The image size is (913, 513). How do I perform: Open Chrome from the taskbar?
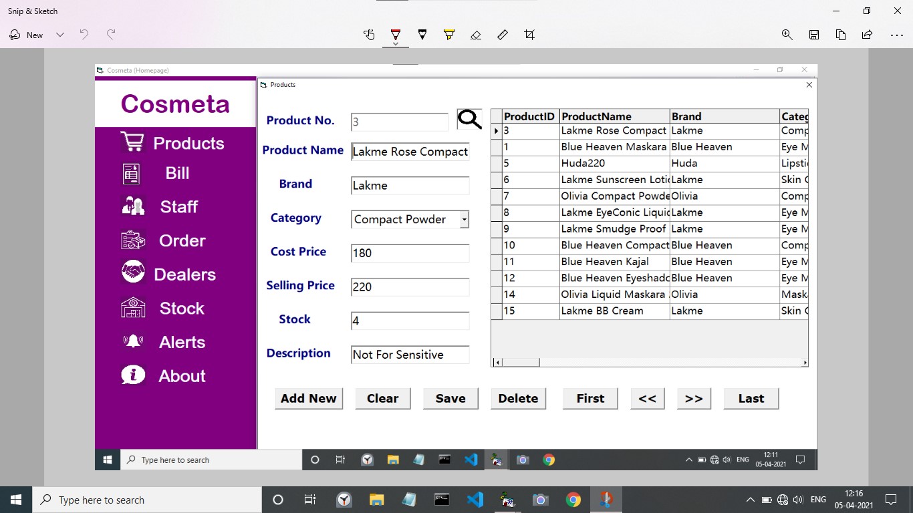click(x=573, y=499)
